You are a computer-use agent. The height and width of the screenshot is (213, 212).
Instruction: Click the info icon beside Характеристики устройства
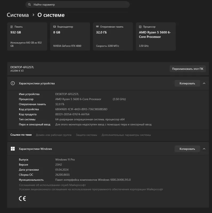13,83
